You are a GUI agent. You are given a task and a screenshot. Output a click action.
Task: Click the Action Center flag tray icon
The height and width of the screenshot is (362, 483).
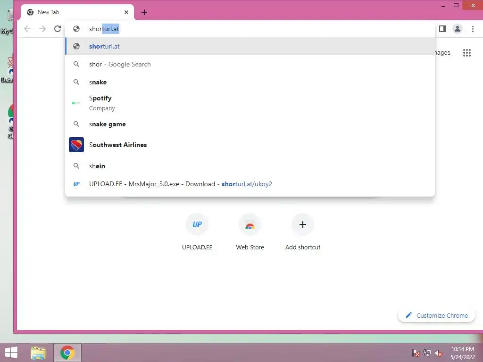pos(416,353)
